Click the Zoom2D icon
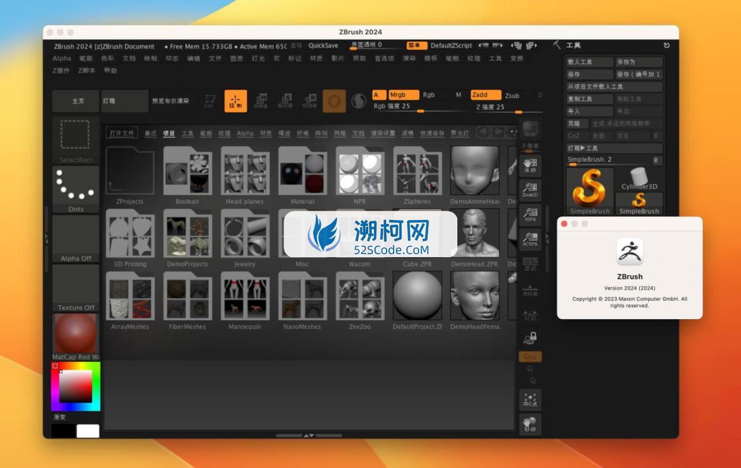Viewport: 741px width, 468px height. click(x=530, y=190)
